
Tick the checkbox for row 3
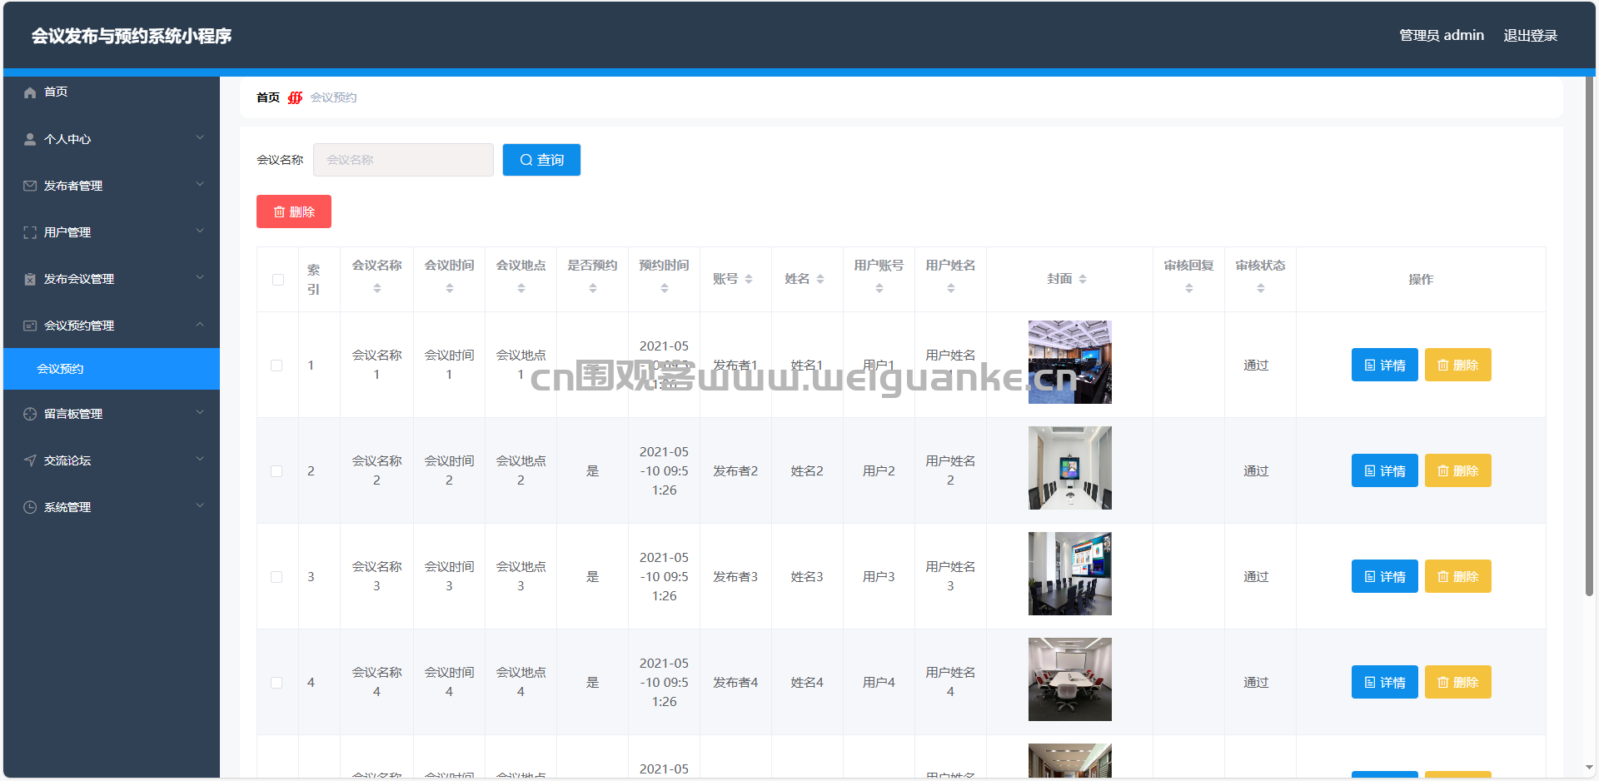276,577
